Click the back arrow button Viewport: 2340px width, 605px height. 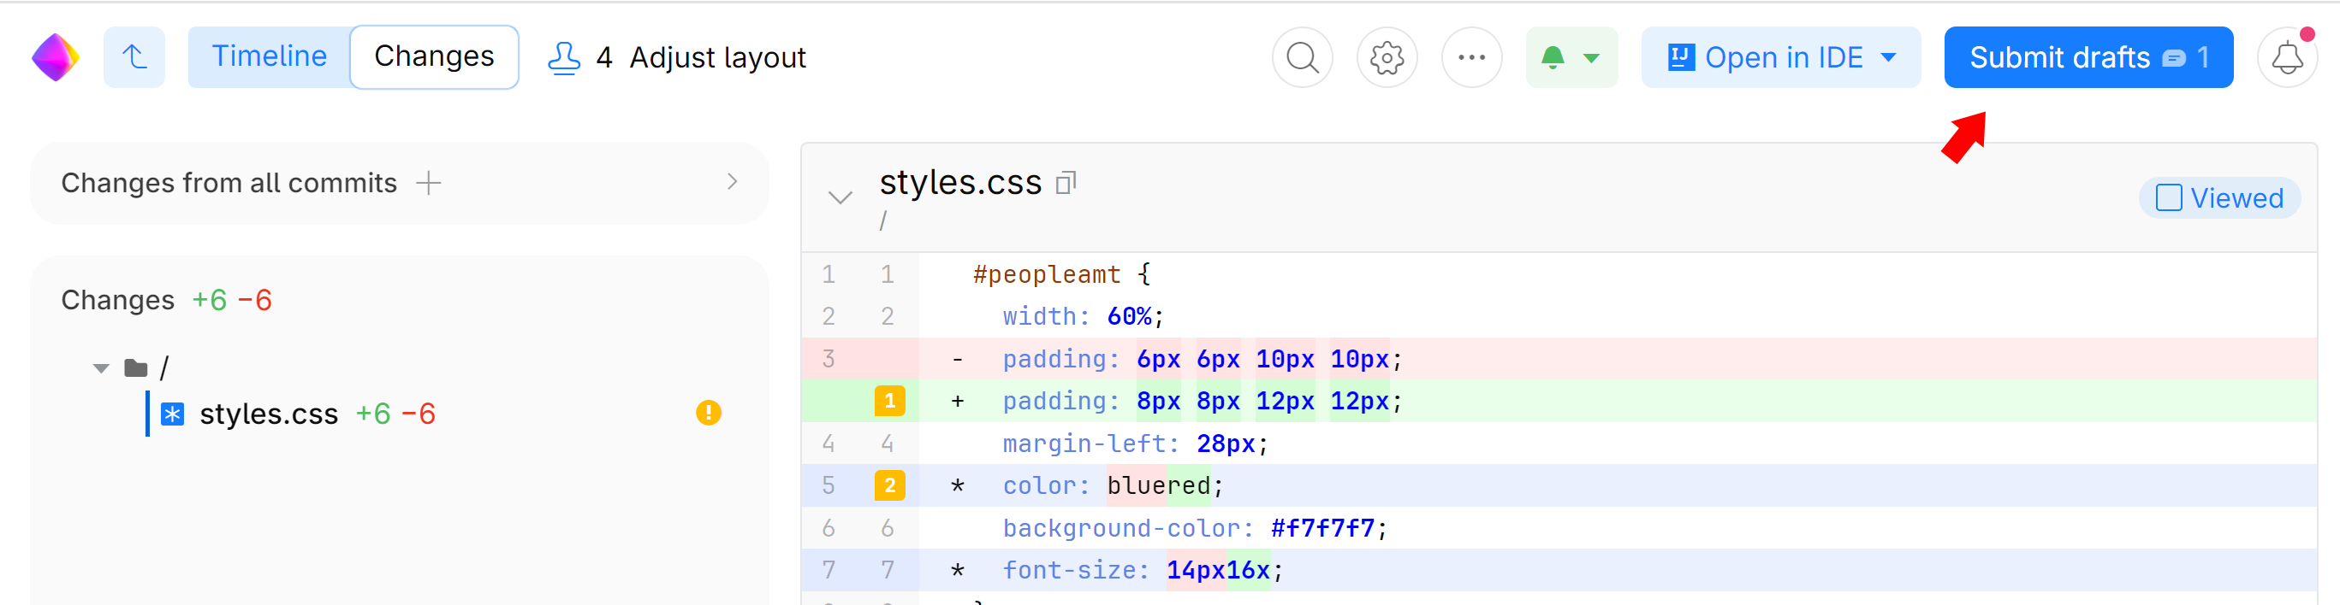pyautogui.click(x=134, y=57)
